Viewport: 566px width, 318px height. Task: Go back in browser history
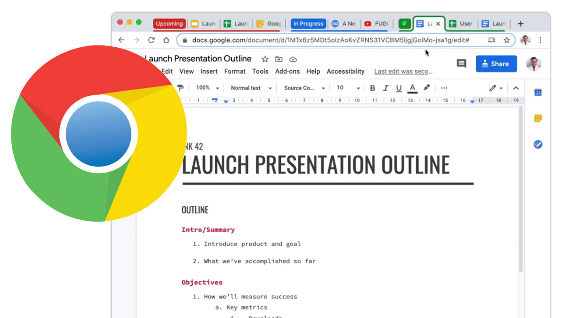[122, 40]
